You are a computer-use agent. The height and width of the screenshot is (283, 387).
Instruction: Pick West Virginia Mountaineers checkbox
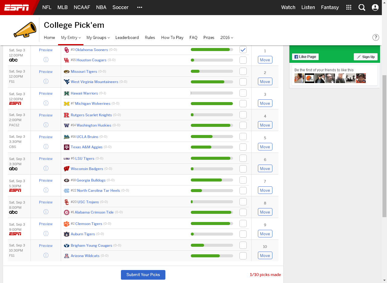[x=243, y=82]
